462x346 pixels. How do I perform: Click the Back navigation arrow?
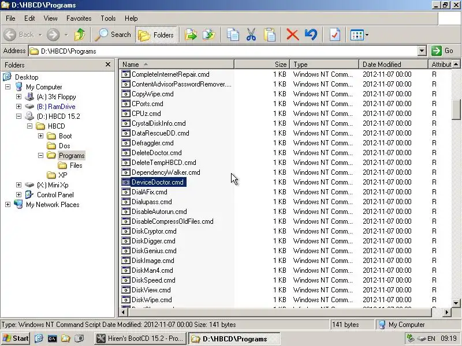point(10,35)
